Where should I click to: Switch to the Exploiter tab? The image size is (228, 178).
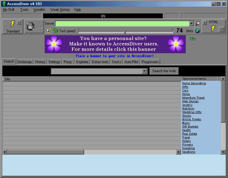(82, 62)
